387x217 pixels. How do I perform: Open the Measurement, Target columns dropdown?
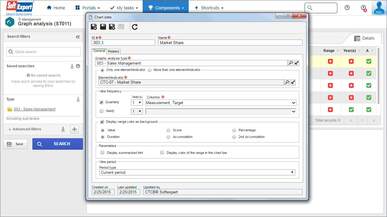point(221,103)
